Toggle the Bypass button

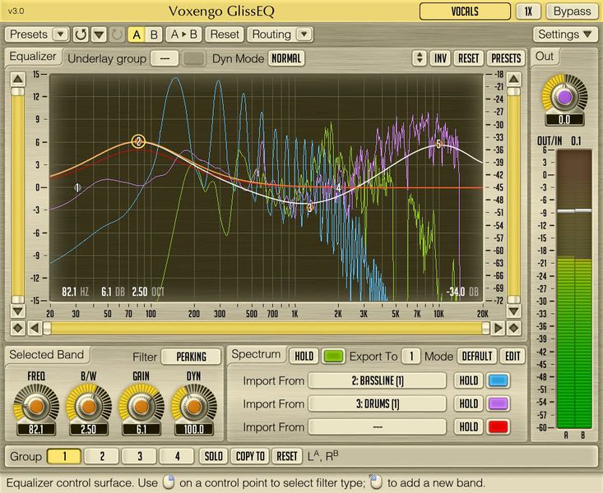(572, 12)
